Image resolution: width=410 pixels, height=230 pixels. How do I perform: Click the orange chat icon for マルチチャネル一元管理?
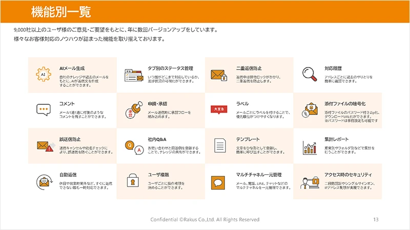tap(218, 182)
